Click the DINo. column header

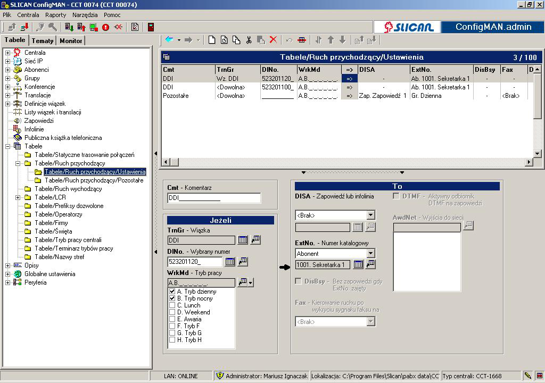tap(278, 70)
